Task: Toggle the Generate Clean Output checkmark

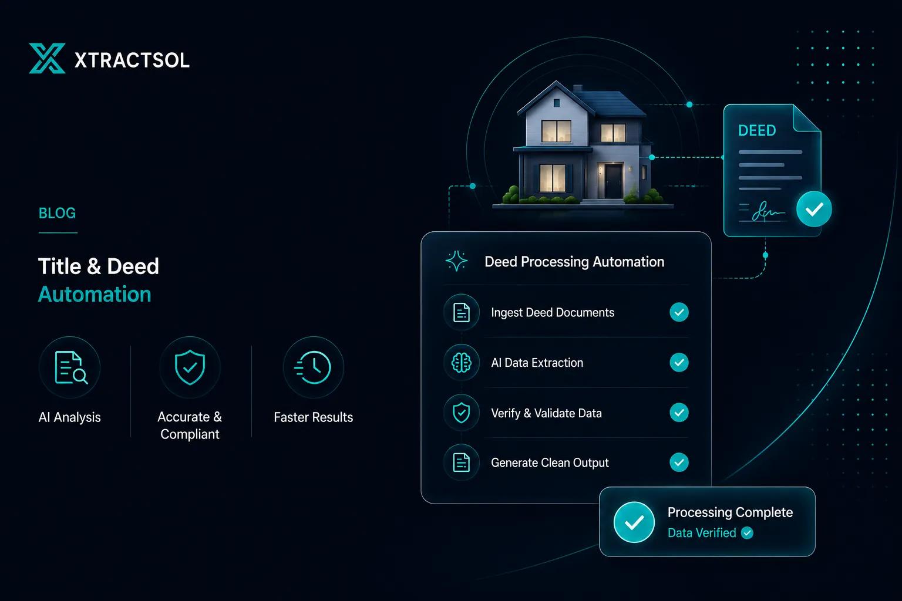Action: click(679, 462)
